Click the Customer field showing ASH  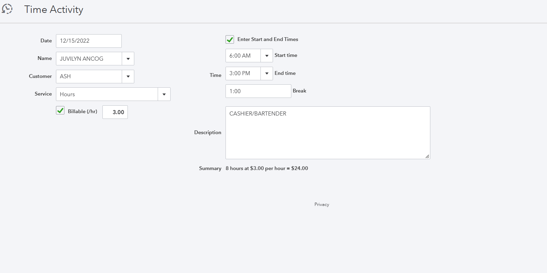point(89,77)
